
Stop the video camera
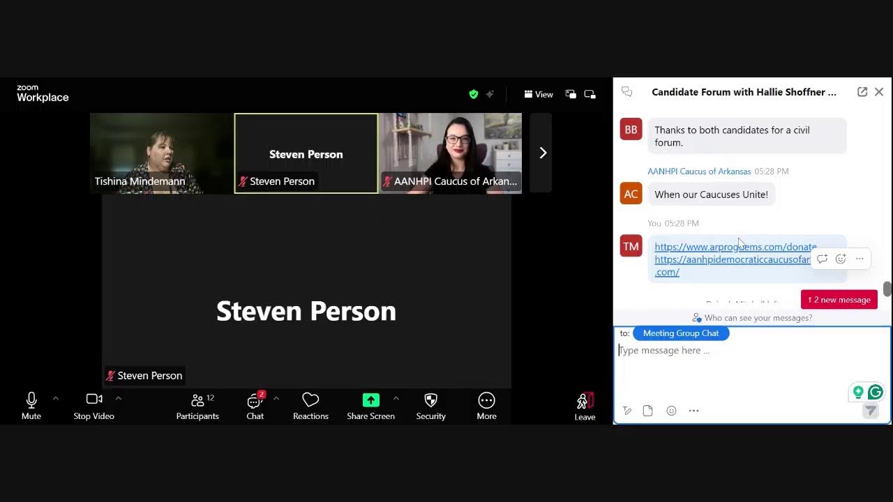(94, 406)
